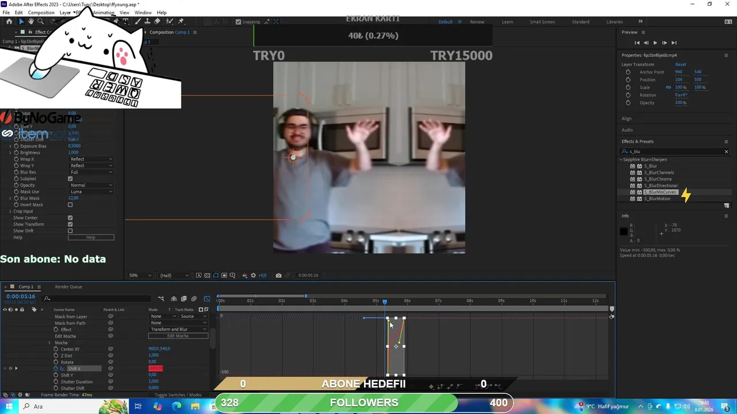Expand the Crop Input group
737x414 pixels.
[10, 211]
